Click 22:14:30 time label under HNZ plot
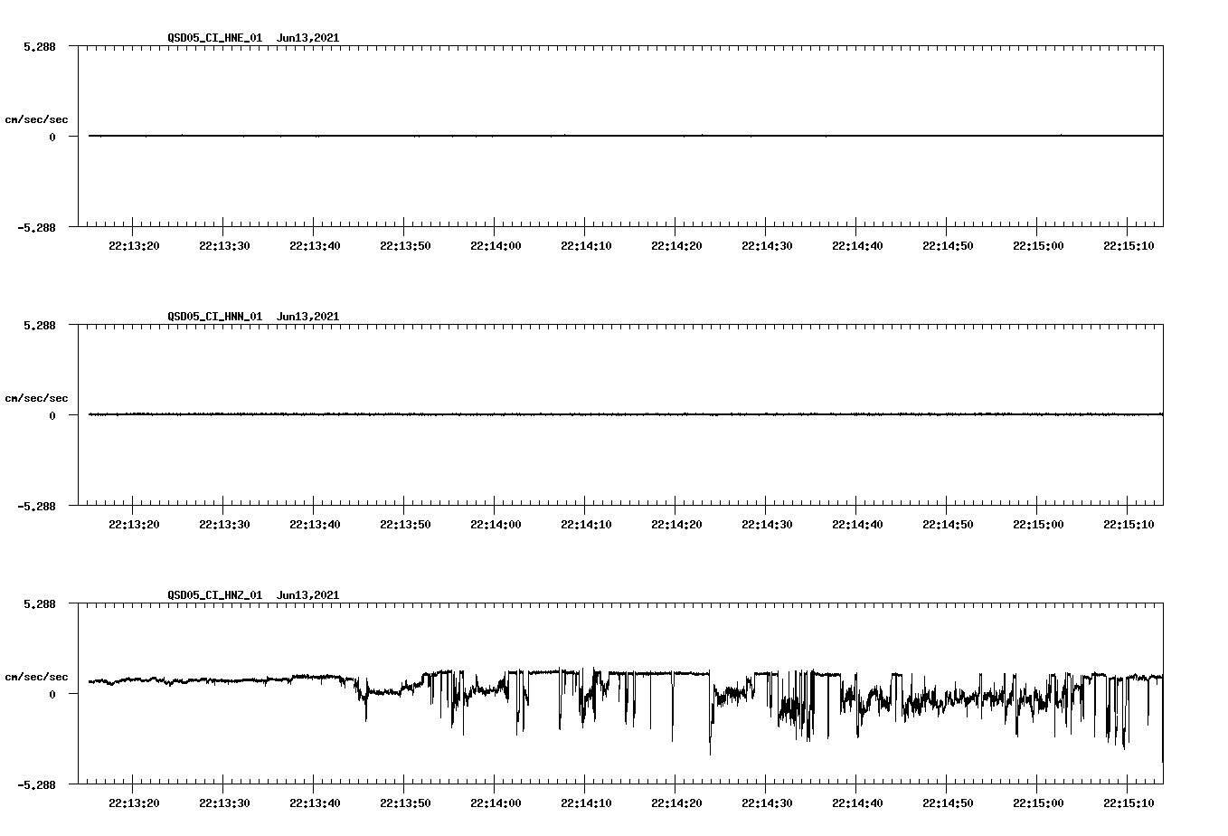This screenshot has height=836, width=1228. [x=767, y=803]
